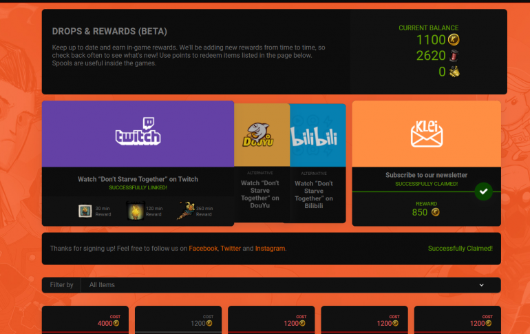530x334 pixels.
Task: Click the green checkmark claimed badge
Action: point(483,191)
